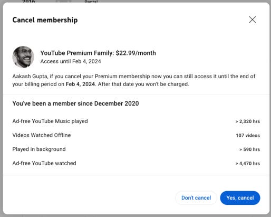Select the Ad-free YouTube Music played label
This screenshot has height=217, width=271.
pyautogui.click(x=50, y=121)
